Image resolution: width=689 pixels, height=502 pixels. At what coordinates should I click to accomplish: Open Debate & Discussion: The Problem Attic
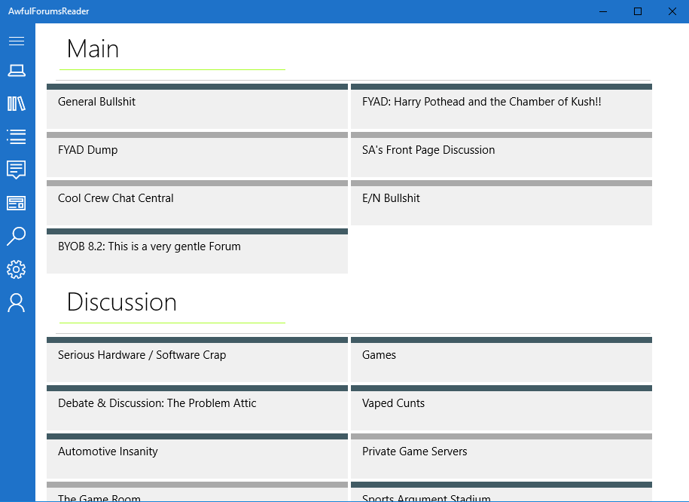tap(197, 408)
